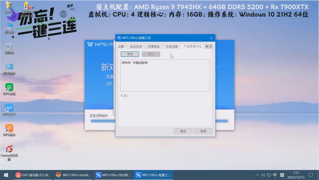This screenshot has width=319, height=180.
Task: Open the Foxmail金山版 desktop shortcut
Action: [x=9, y=153]
